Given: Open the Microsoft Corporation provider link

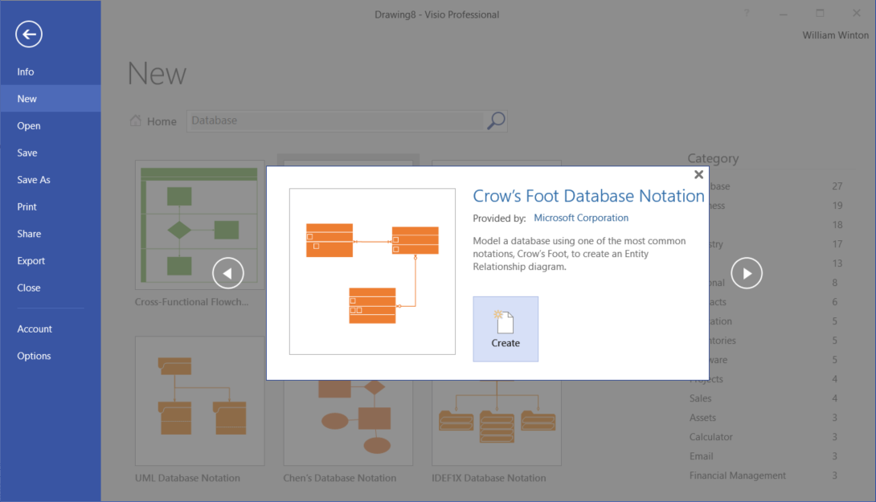Looking at the screenshot, I should 580,217.
